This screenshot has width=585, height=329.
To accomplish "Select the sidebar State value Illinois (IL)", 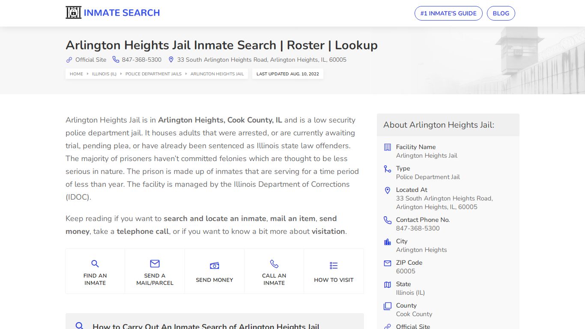I will pos(410,293).
